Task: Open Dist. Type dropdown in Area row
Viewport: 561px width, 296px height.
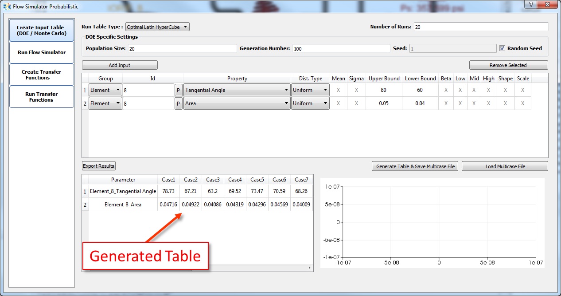Action: (310, 103)
